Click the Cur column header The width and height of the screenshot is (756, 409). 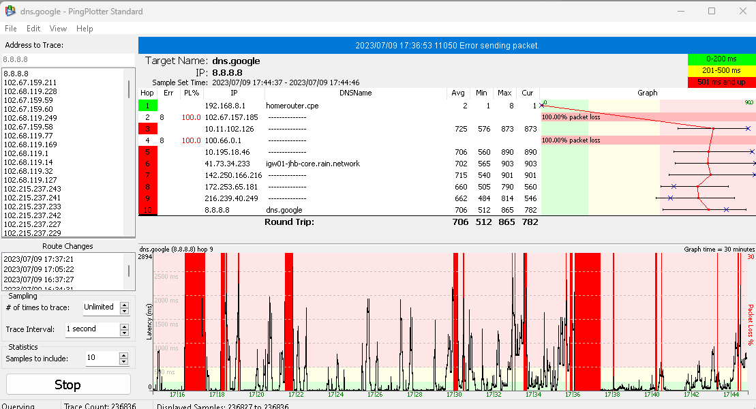(x=528, y=93)
